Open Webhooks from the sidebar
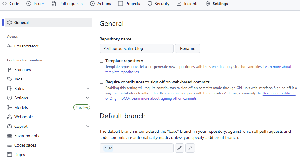Image resolution: width=300 pixels, height=161 pixels. [24, 117]
